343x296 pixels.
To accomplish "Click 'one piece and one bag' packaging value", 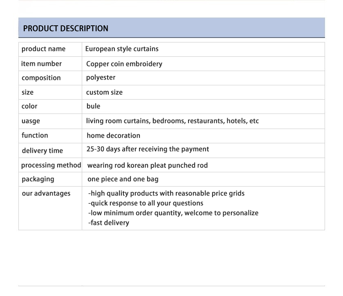I will point(123,179).
